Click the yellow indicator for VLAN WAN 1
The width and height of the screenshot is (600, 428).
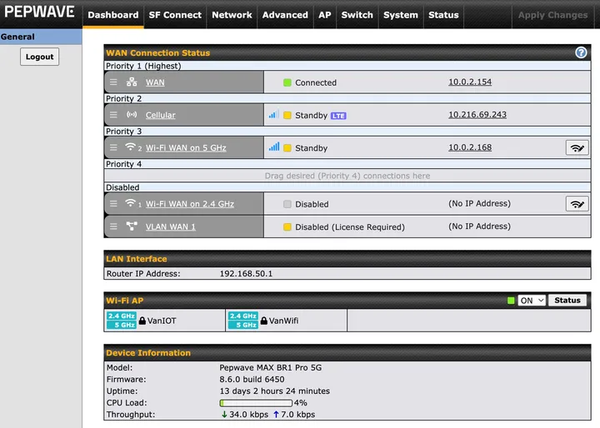287,226
